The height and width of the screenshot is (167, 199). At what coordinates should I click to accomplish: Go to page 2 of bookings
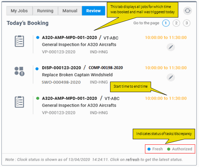click(176, 23)
